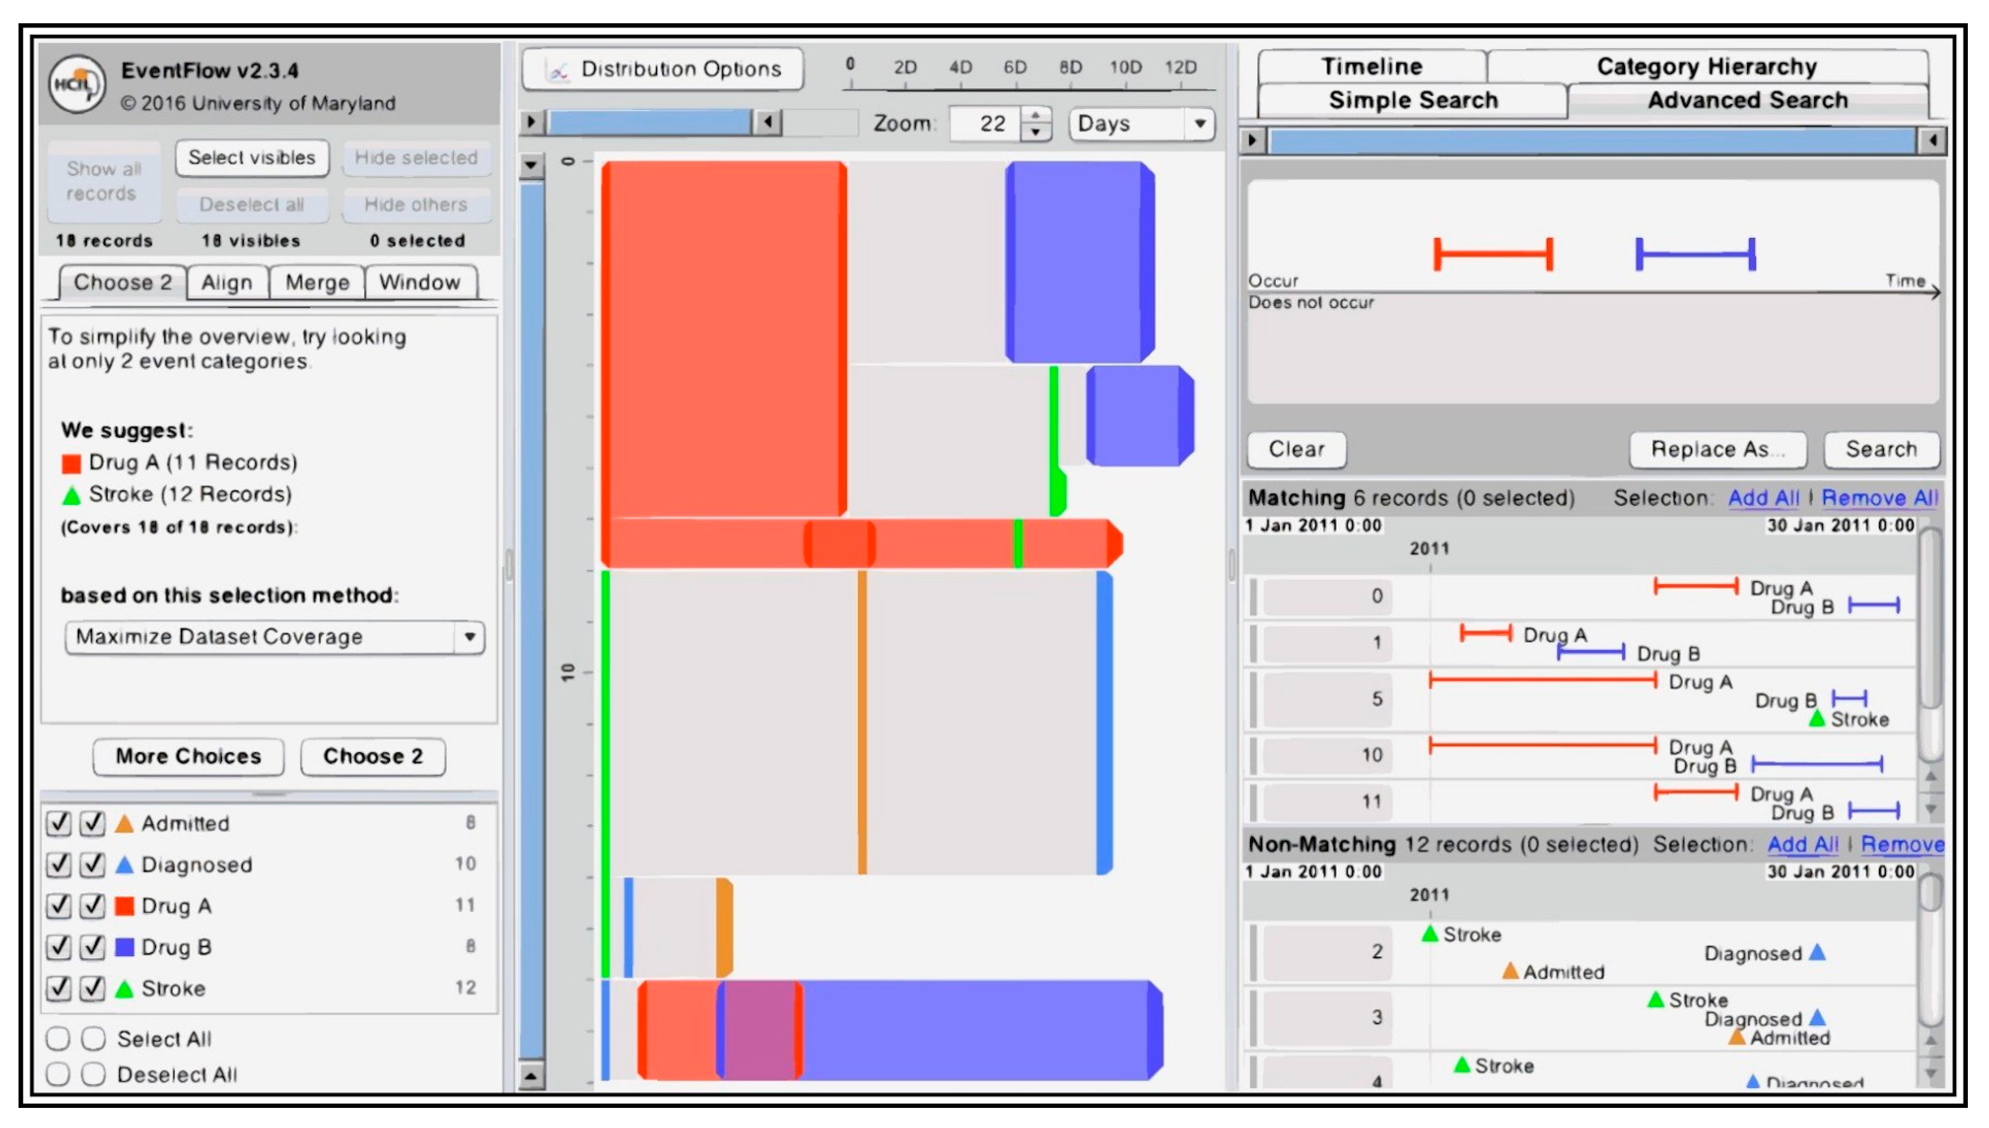
Task: Click the green Stroke triangle in legend
Action: (x=124, y=988)
